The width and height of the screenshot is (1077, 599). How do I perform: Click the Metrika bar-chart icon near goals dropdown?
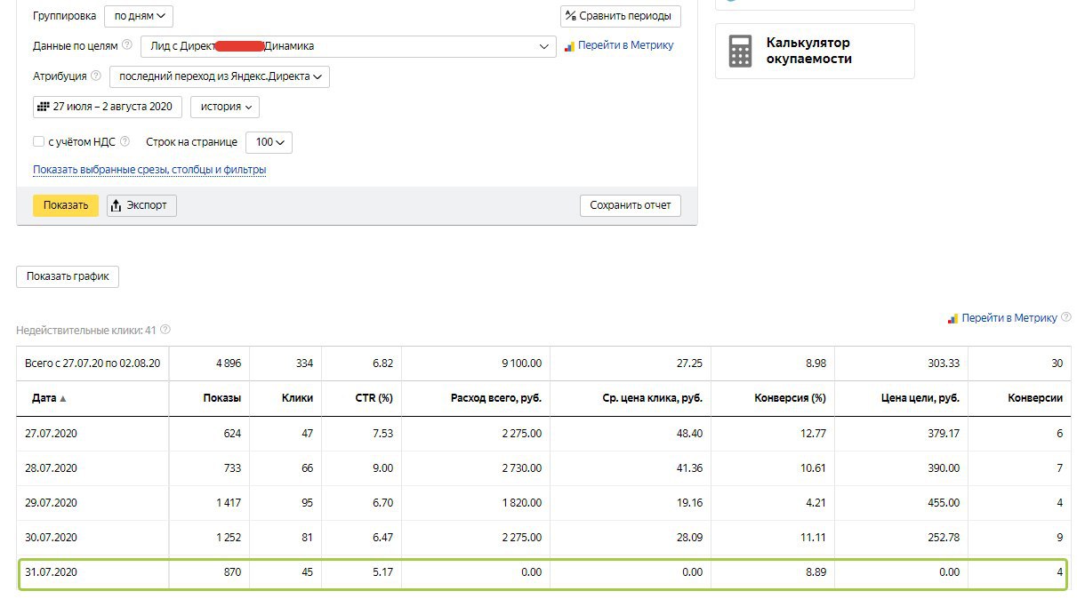tap(569, 46)
